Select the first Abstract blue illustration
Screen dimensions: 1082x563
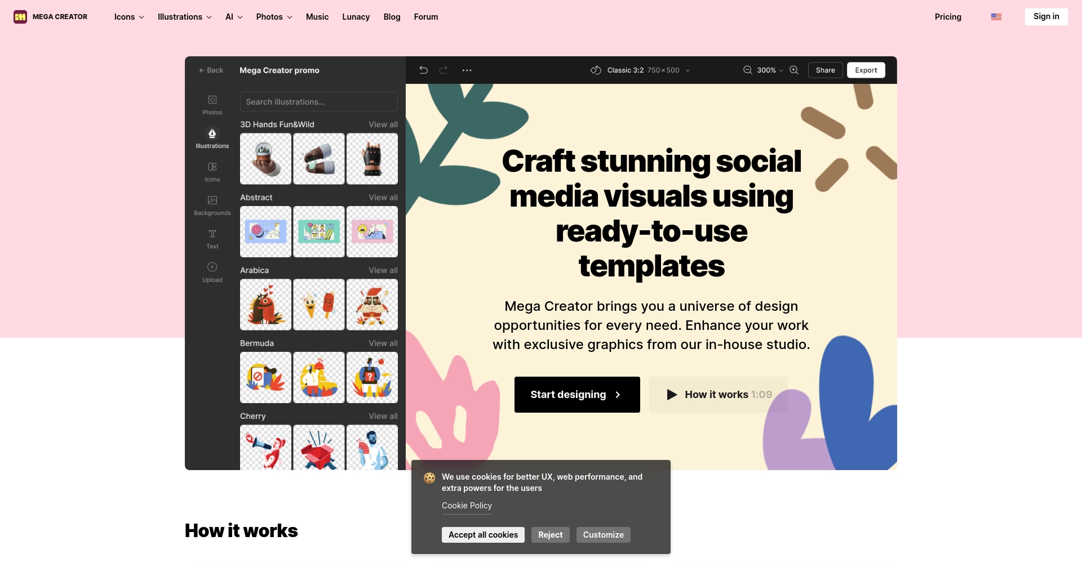point(266,232)
